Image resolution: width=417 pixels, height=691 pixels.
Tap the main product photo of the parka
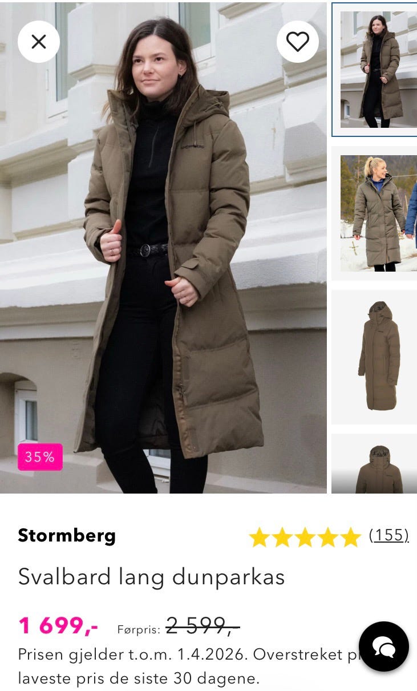tap(163, 248)
